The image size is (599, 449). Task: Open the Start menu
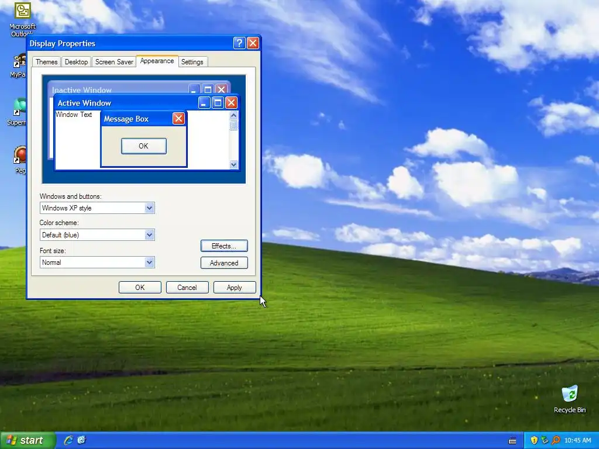click(28, 441)
